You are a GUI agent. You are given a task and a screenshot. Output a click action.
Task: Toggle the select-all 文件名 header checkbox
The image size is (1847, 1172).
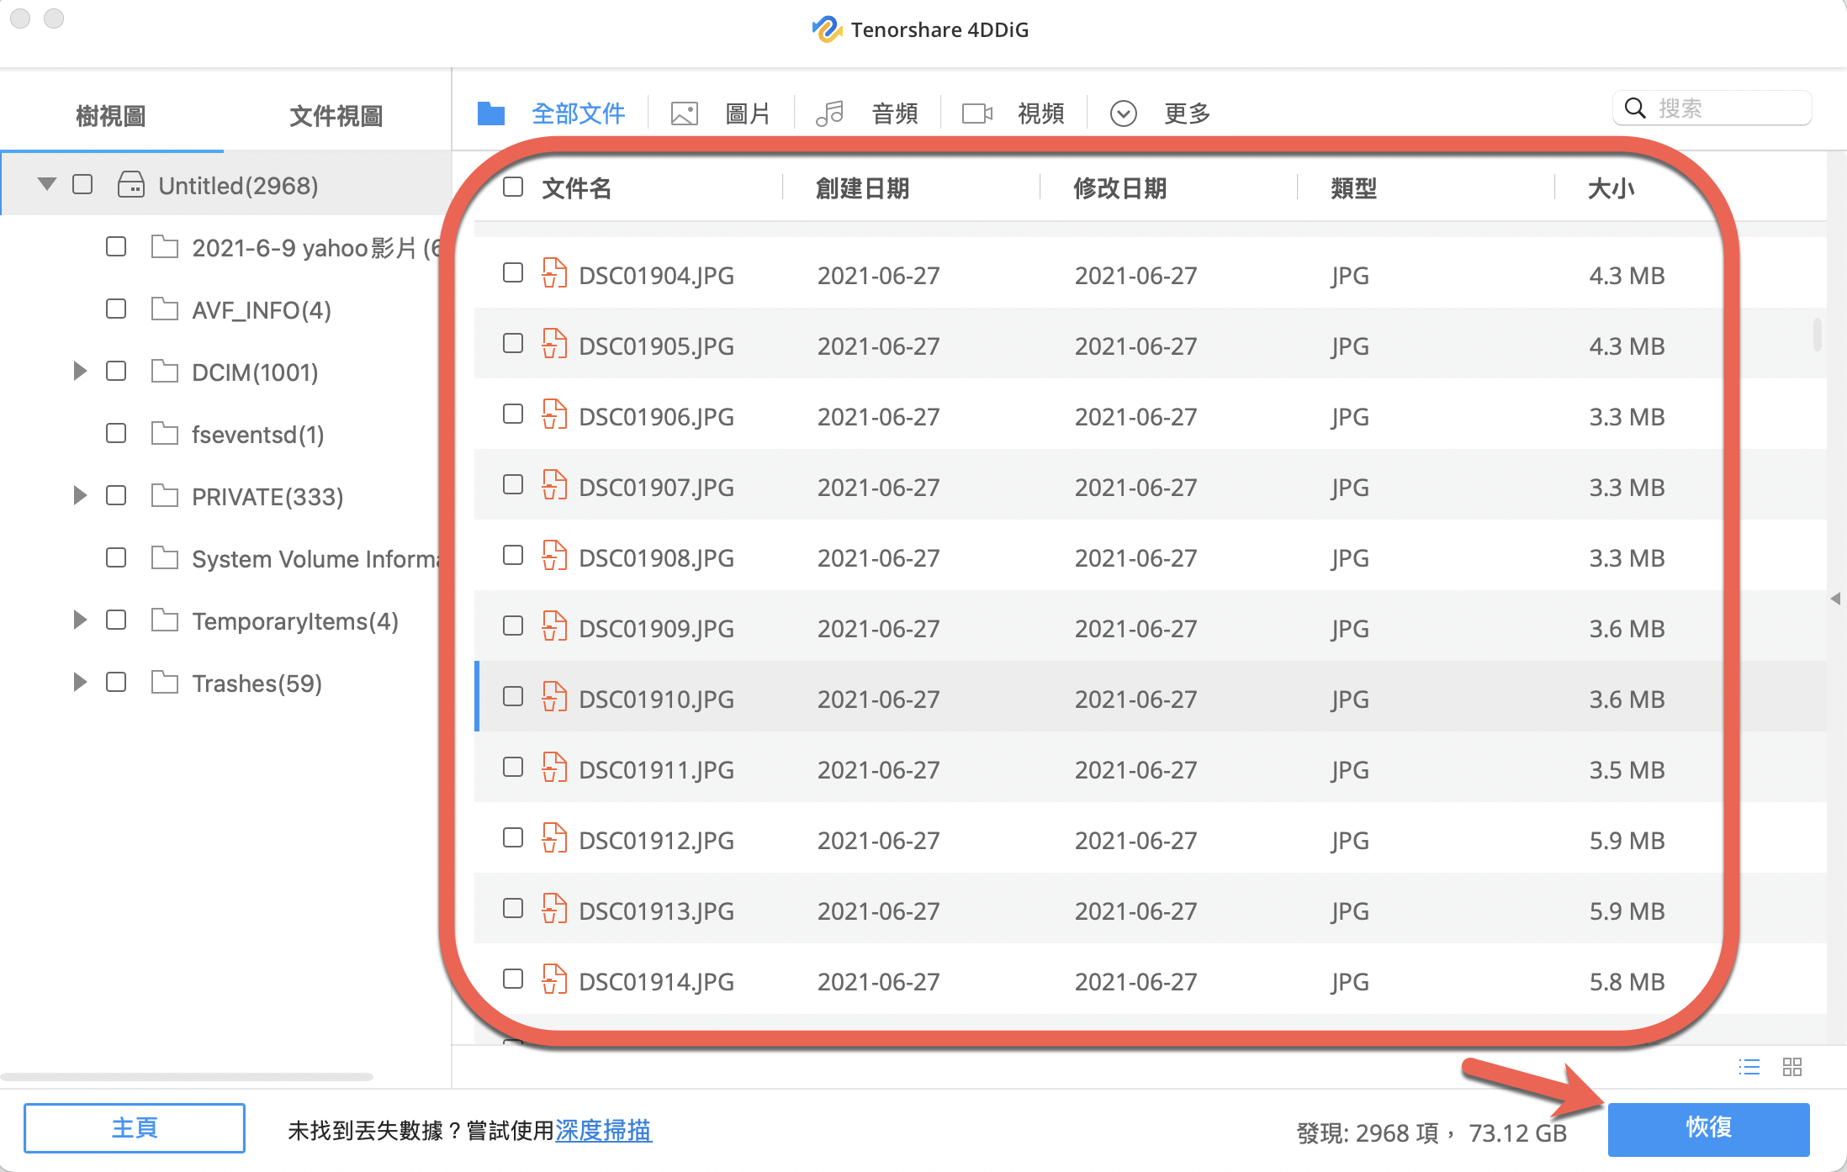513,187
